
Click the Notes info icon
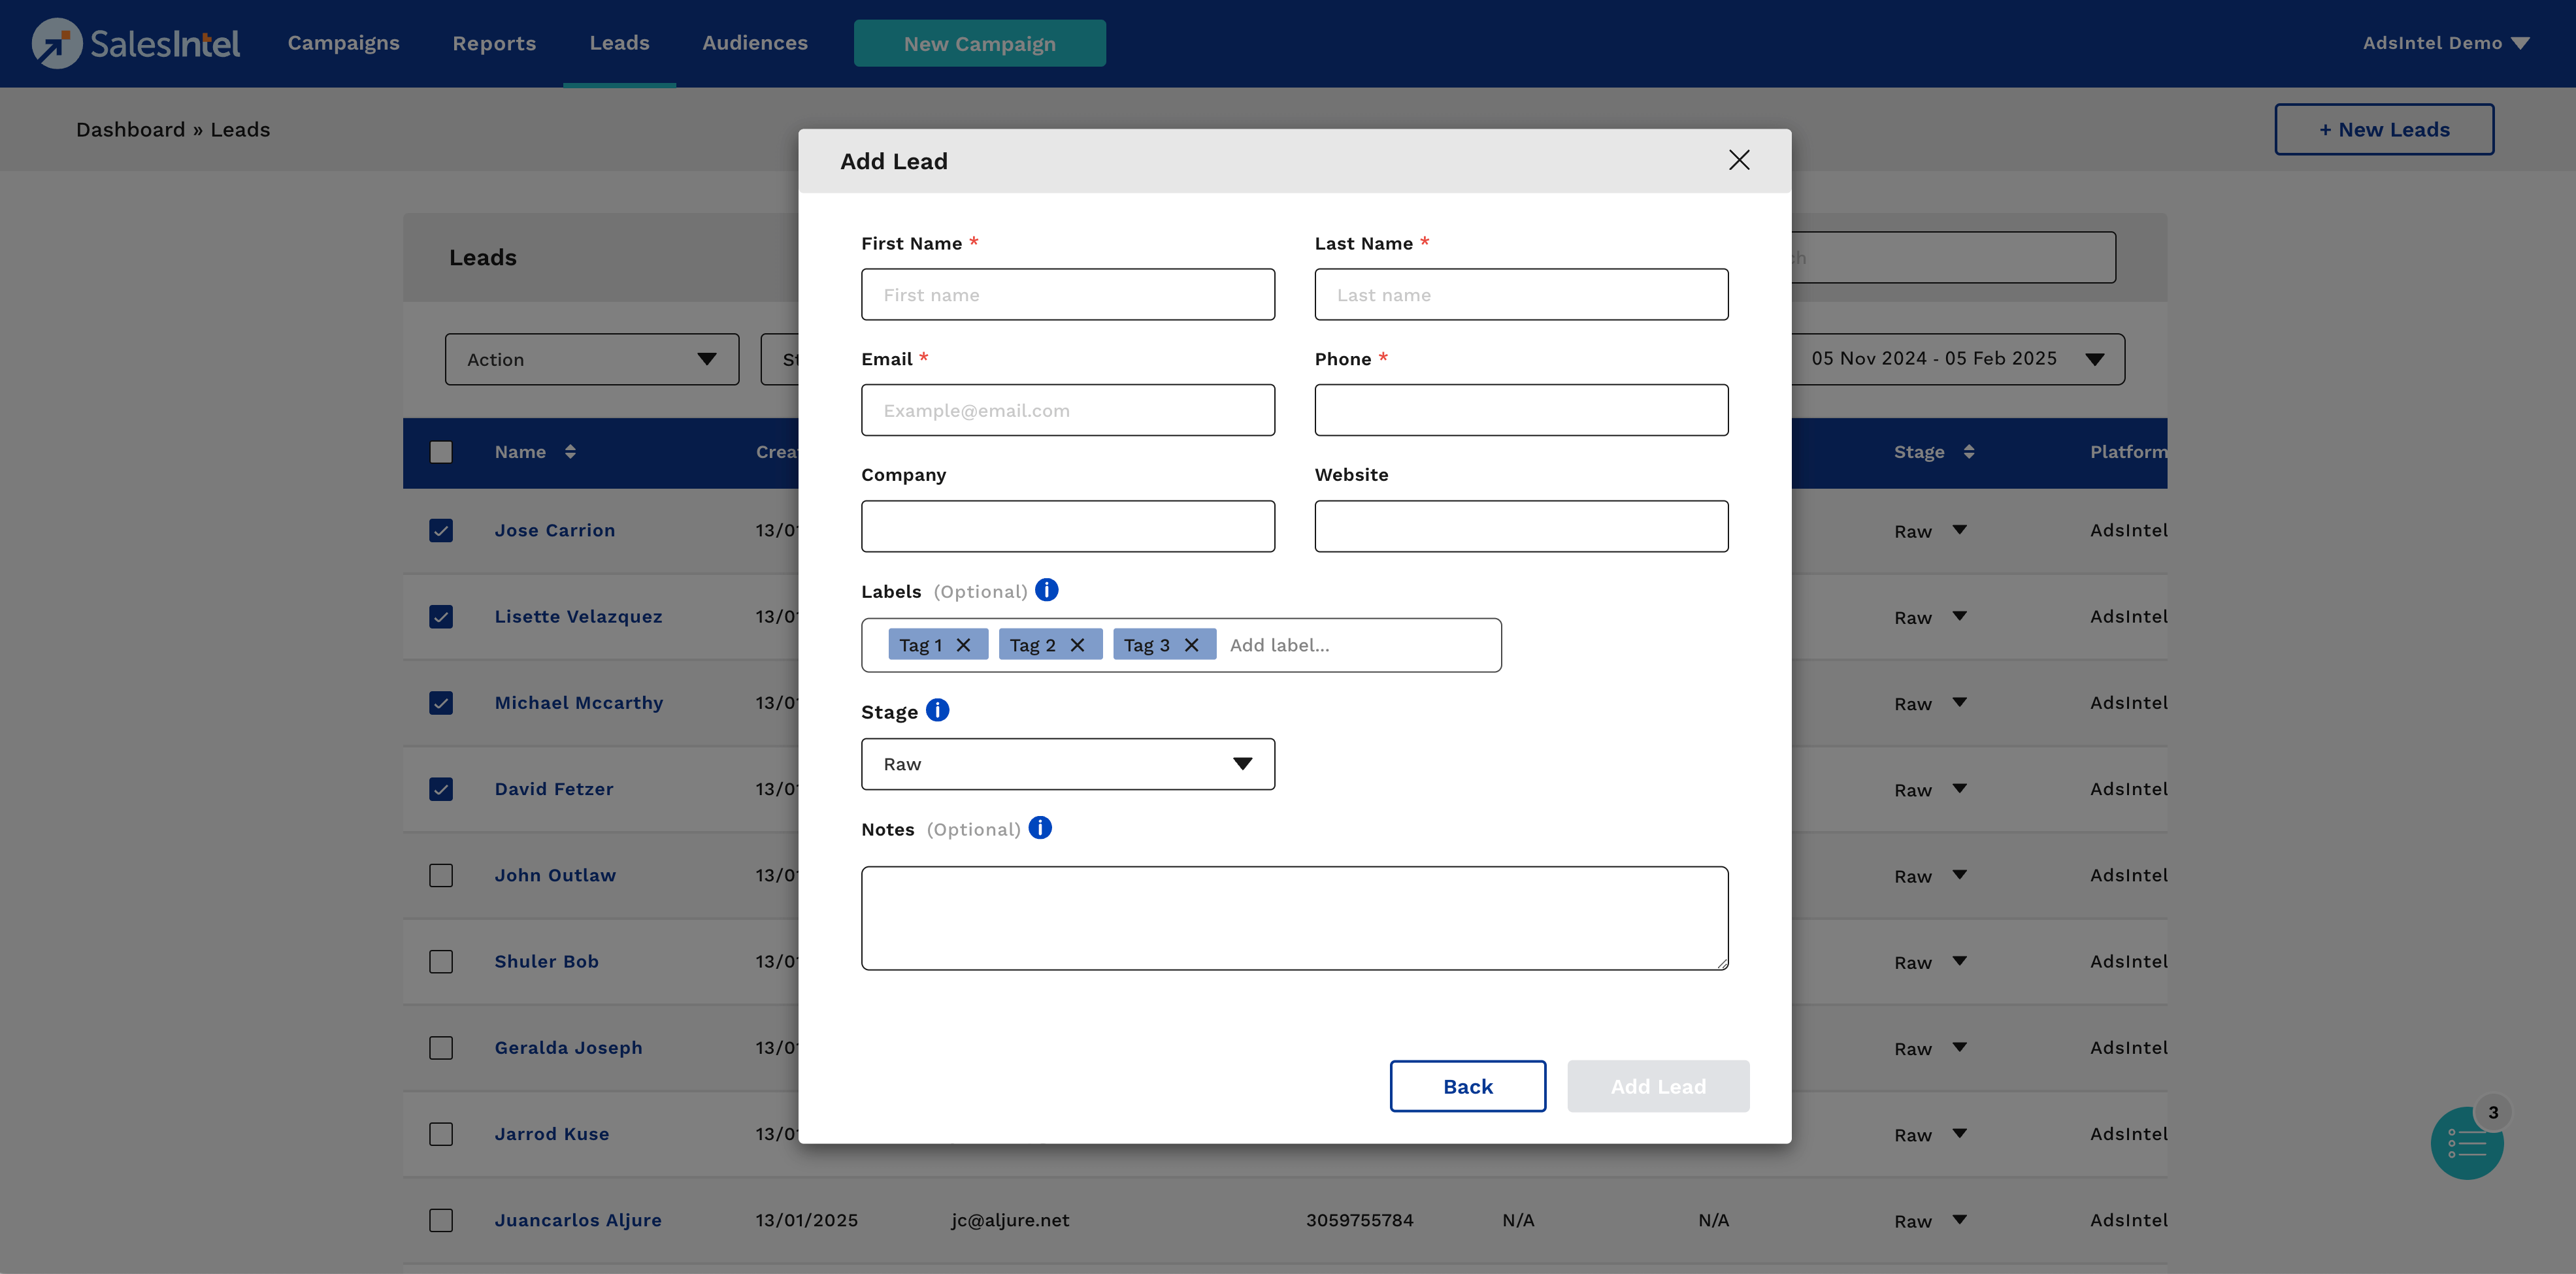click(1040, 828)
